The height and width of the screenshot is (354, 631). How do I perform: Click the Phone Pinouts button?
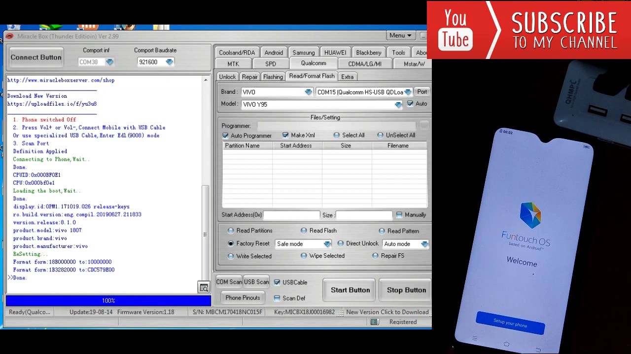point(243,297)
